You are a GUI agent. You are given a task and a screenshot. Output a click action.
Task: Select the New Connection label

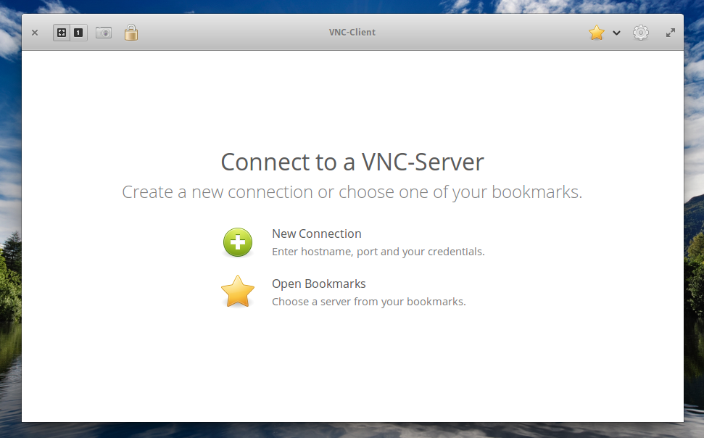click(x=316, y=234)
